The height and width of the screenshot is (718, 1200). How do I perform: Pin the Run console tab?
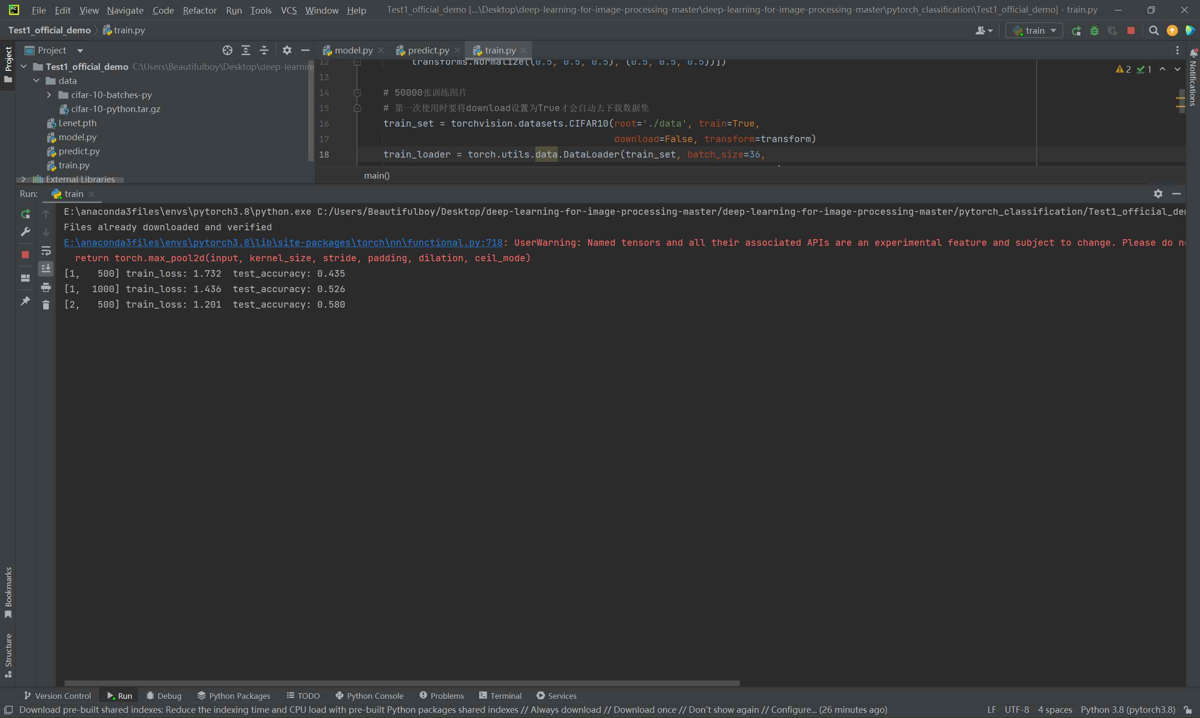[x=25, y=301]
